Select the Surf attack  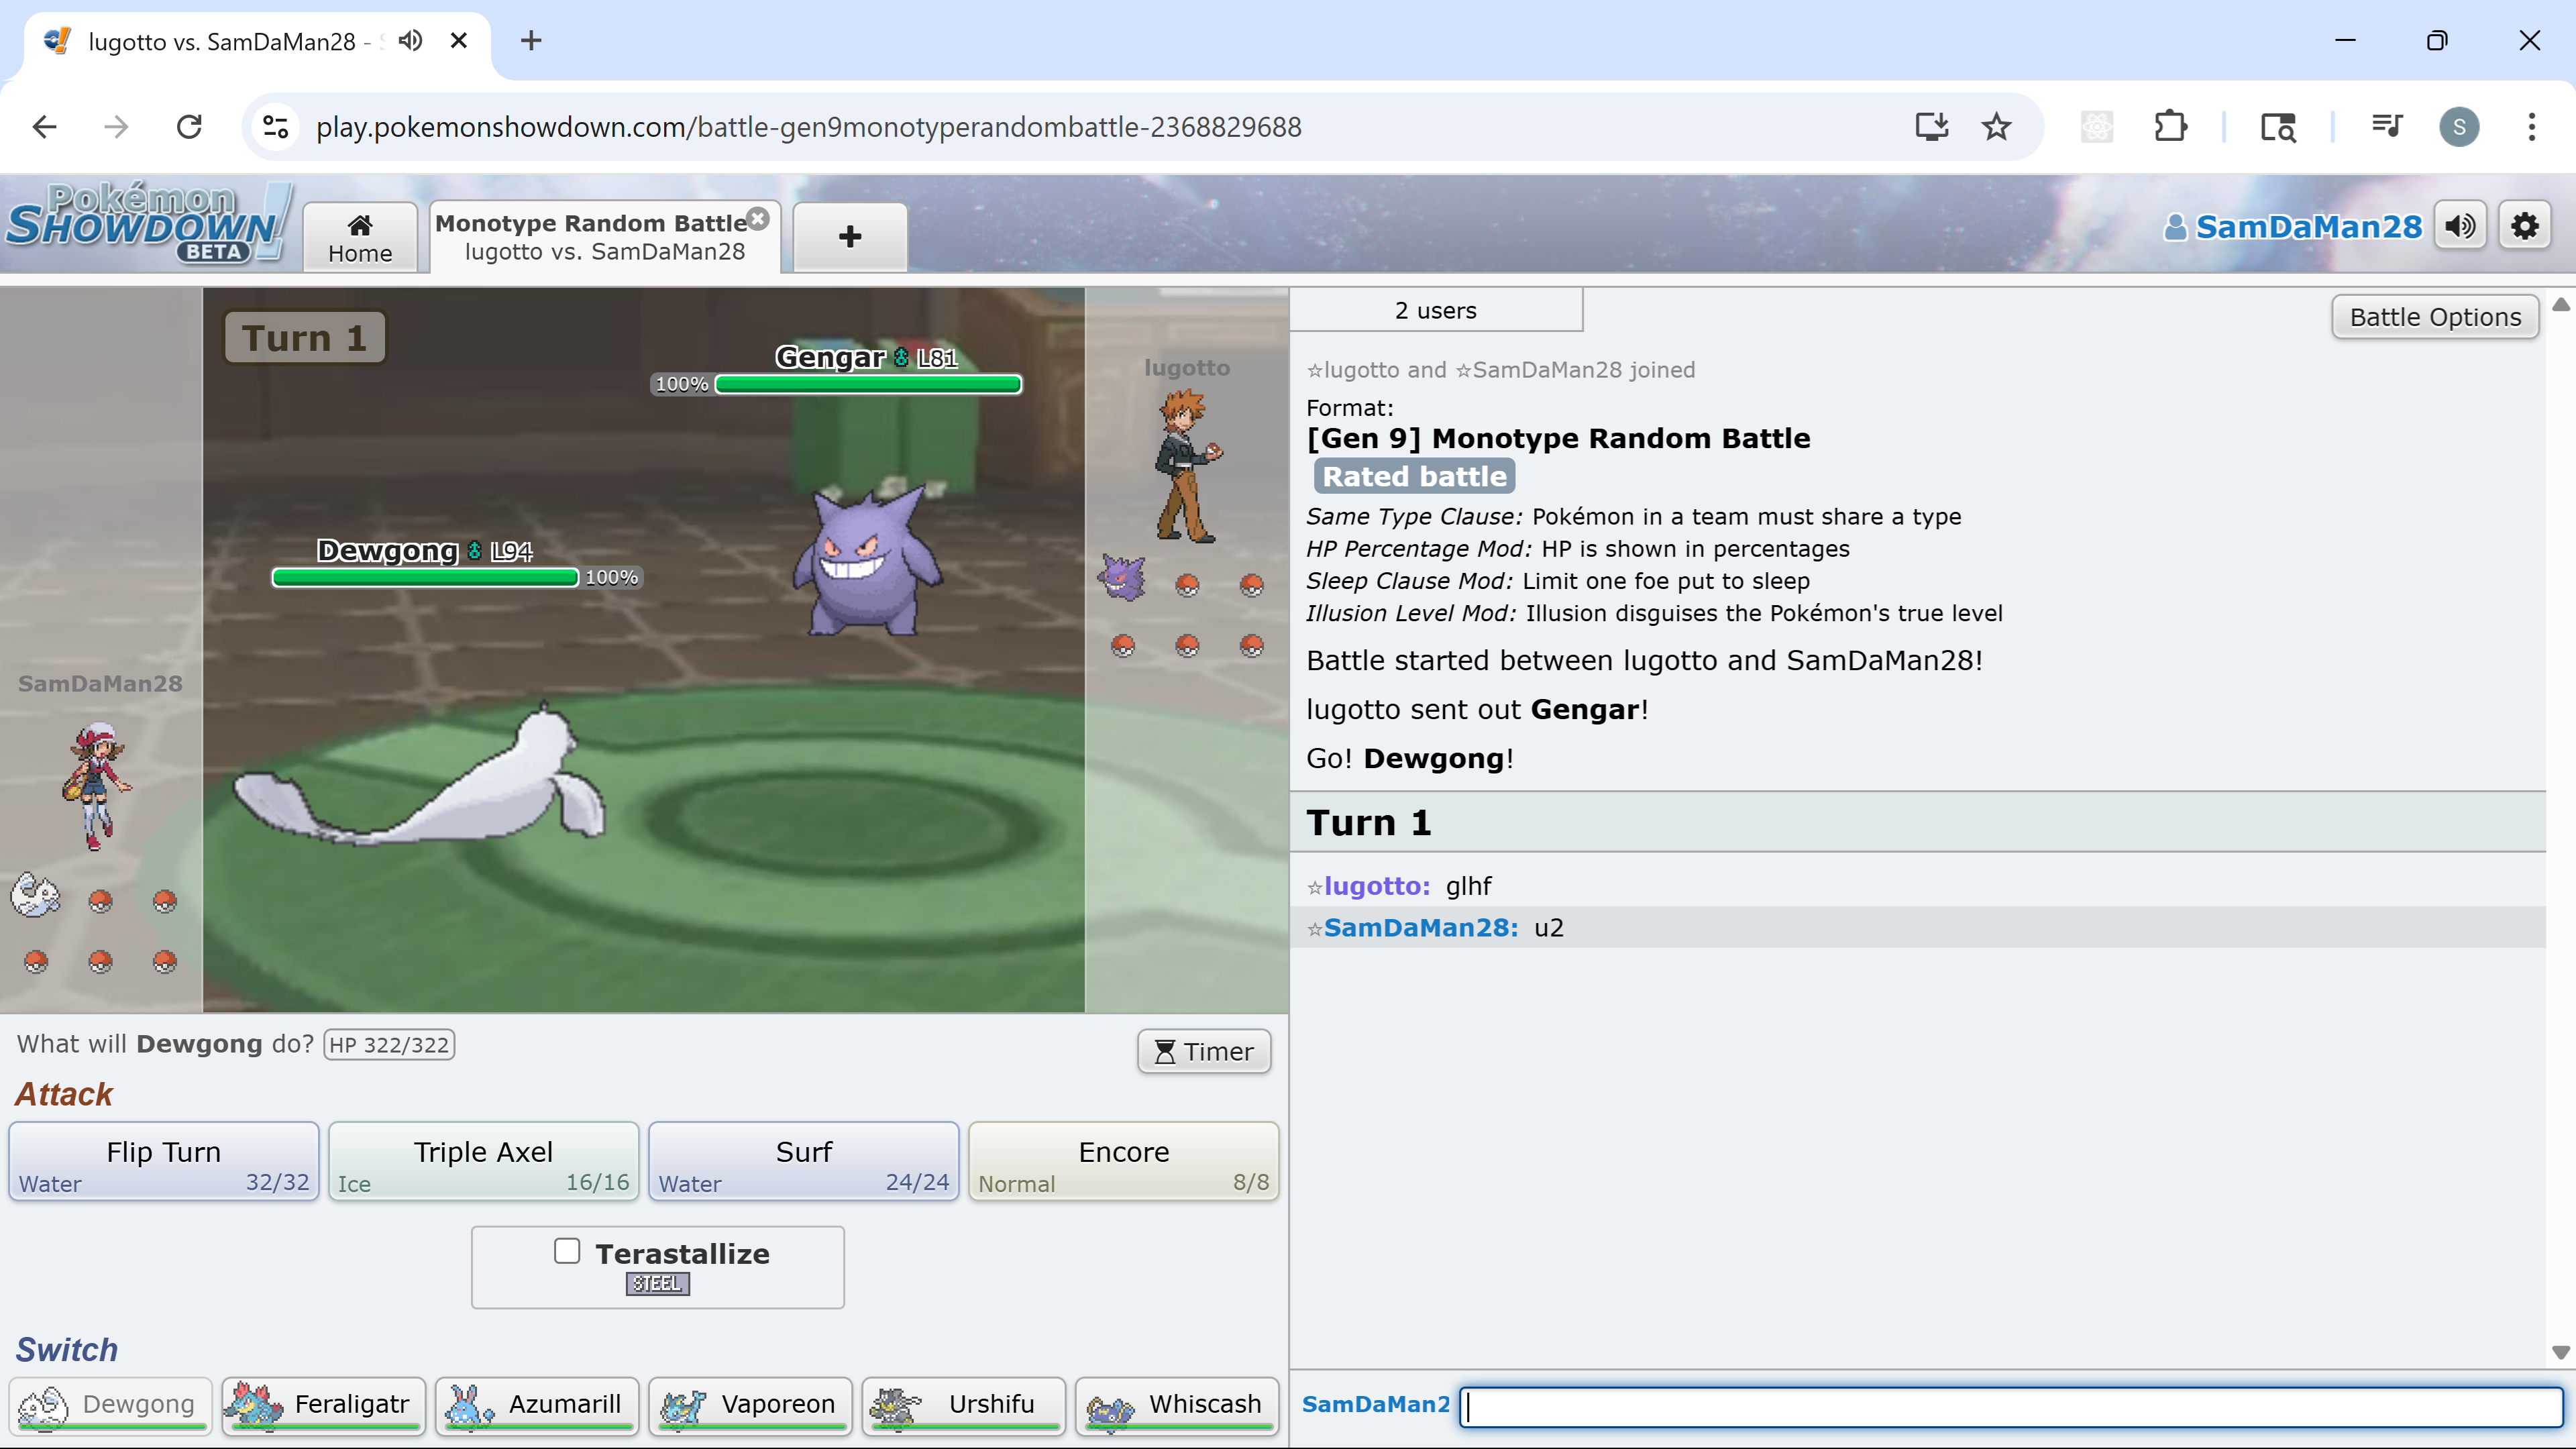point(803,1161)
